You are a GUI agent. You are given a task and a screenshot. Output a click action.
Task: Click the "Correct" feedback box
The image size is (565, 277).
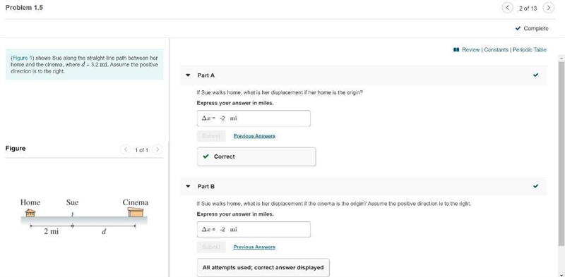click(256, 156)
